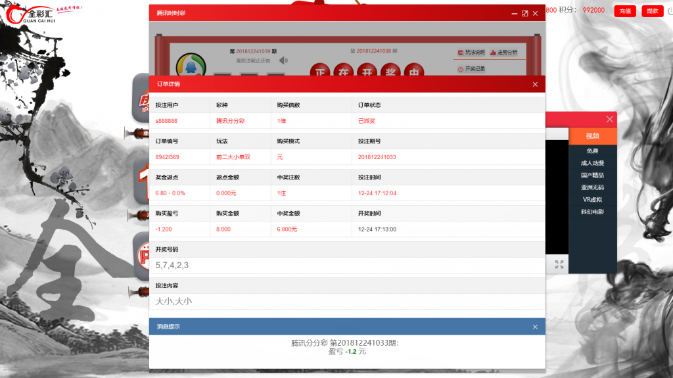This screenshot has width=673, height=378.
Task: Expand the video player to fullscreen
Action: pyautogui.click(x=559, y=264)
